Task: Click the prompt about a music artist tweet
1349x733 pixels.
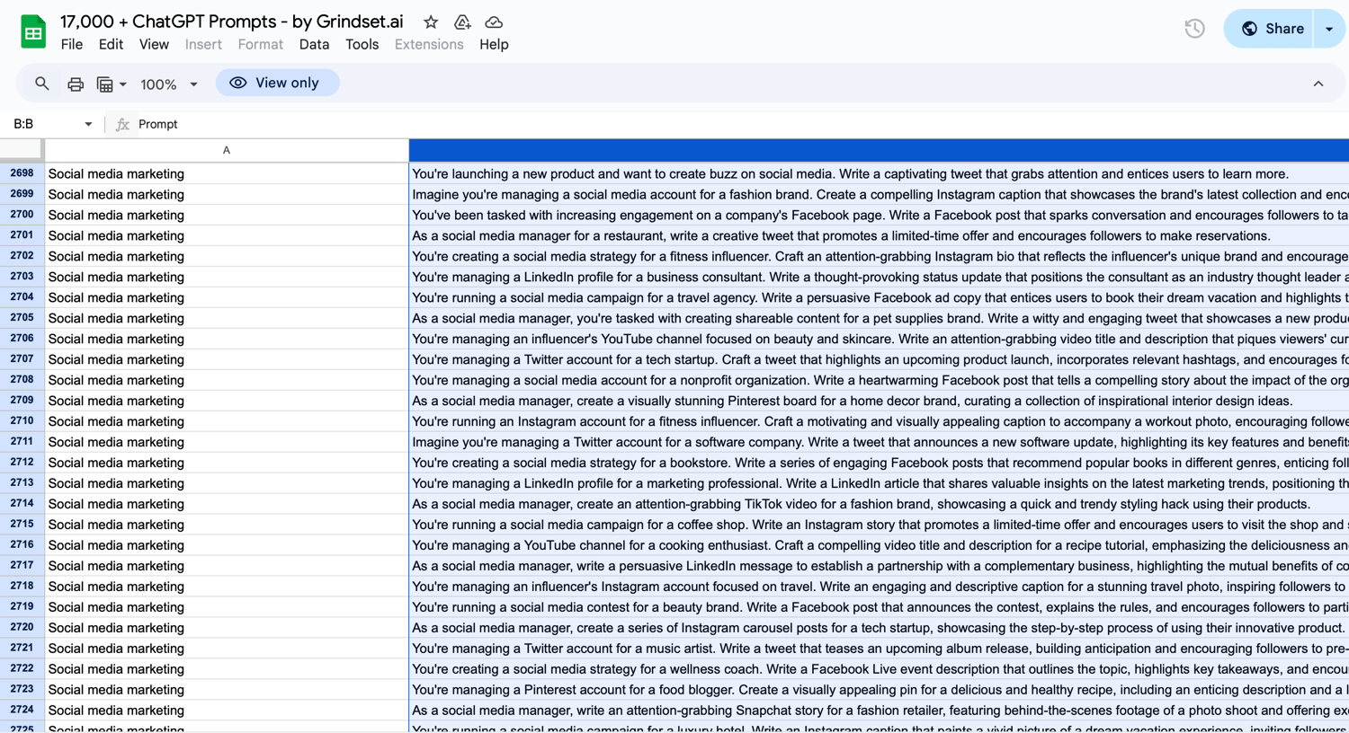Action: [880, 649]
